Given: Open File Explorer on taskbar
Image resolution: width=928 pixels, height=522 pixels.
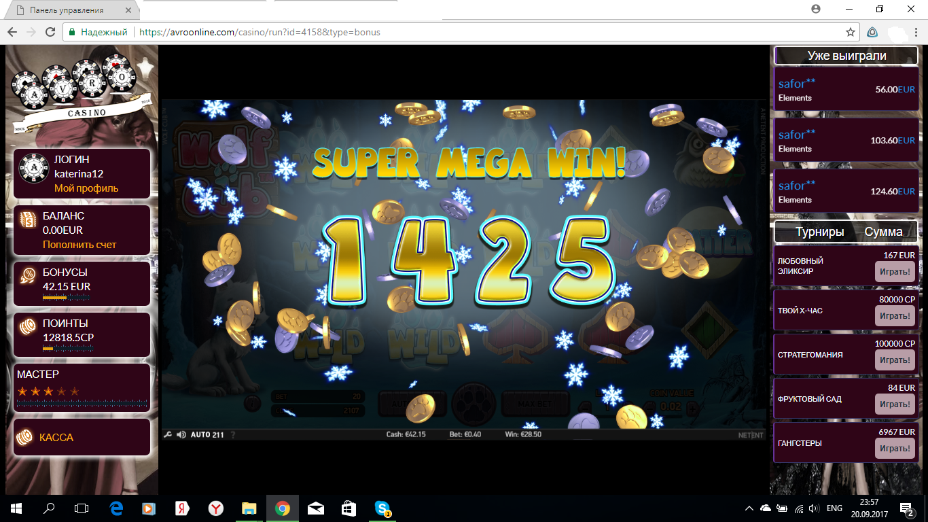Looking at the screenshot, I should 249,508.
